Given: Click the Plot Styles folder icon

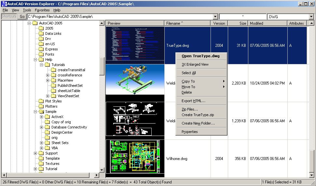Looking at the screenshot, I should click(x=41, y=101).
